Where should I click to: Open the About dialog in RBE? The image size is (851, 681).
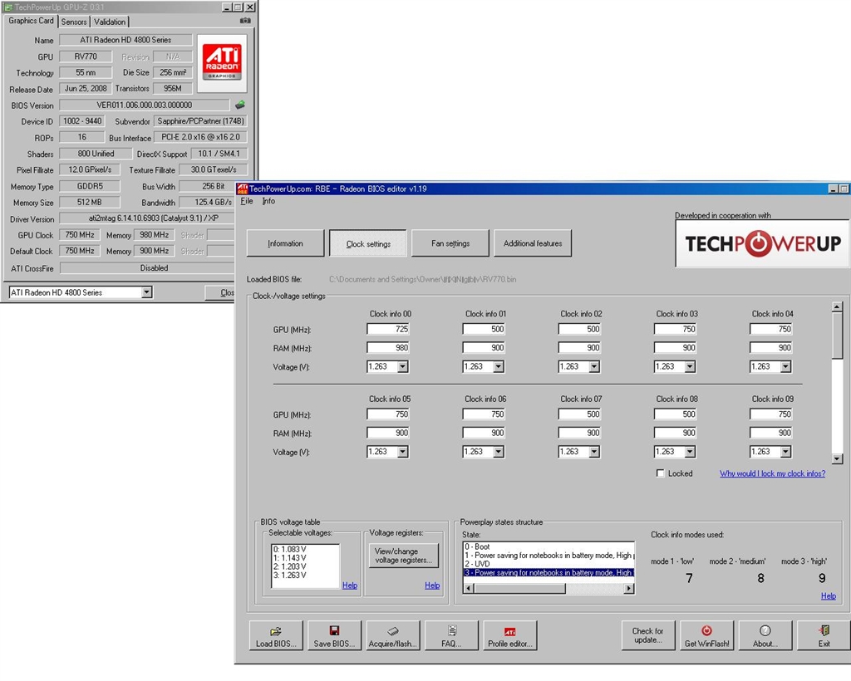(x=765, y=635)
